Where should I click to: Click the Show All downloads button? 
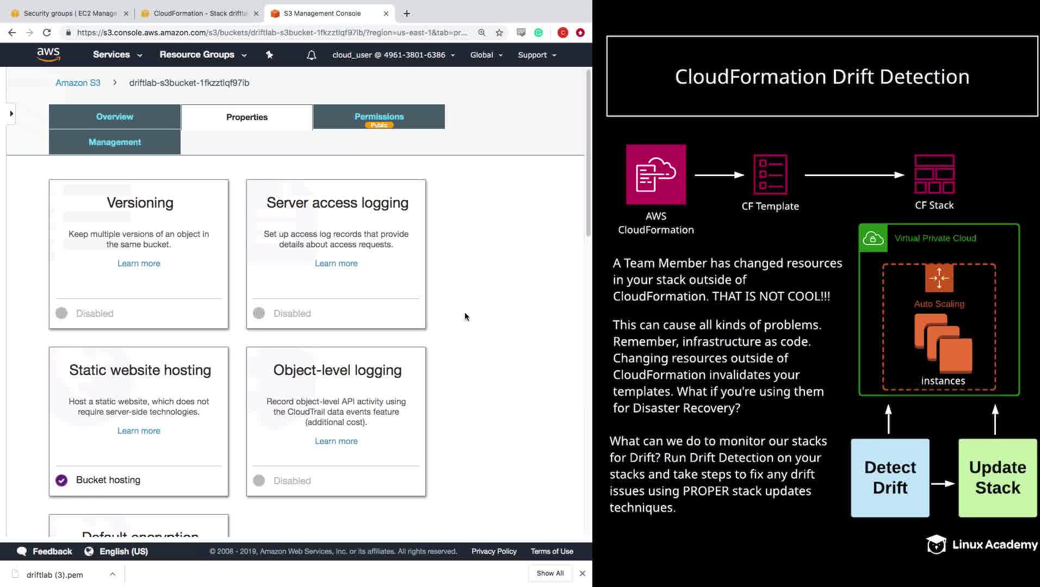[x=550, y=573]
